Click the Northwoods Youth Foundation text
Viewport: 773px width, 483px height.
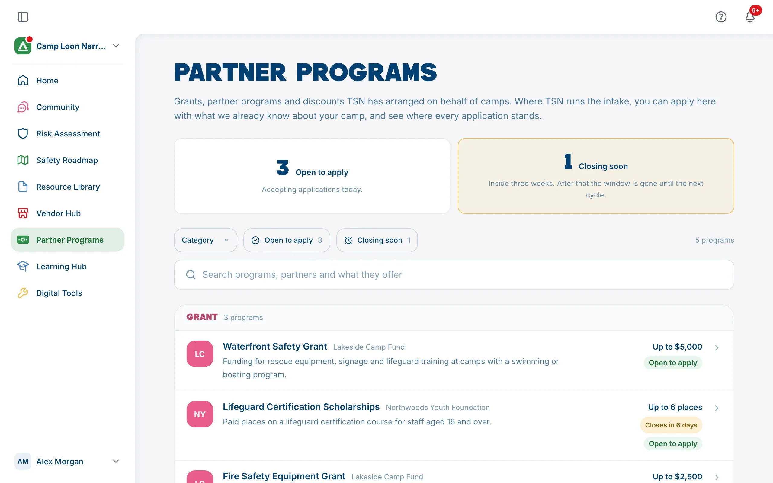point(437,408)
